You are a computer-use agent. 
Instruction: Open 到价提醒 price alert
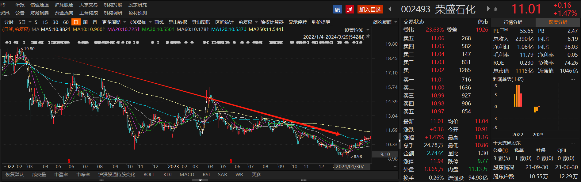(321, 22)
